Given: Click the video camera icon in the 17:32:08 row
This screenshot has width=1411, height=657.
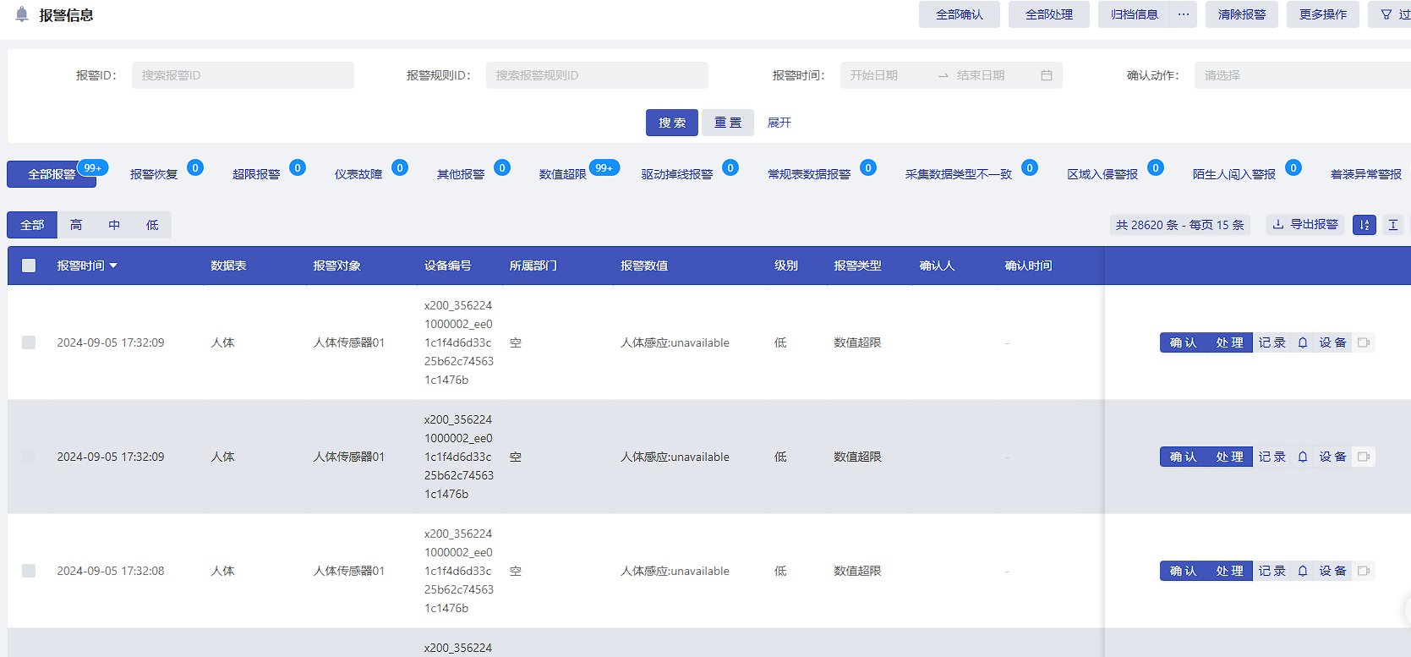Looking at the screenshot, I should pos(1364,571).
